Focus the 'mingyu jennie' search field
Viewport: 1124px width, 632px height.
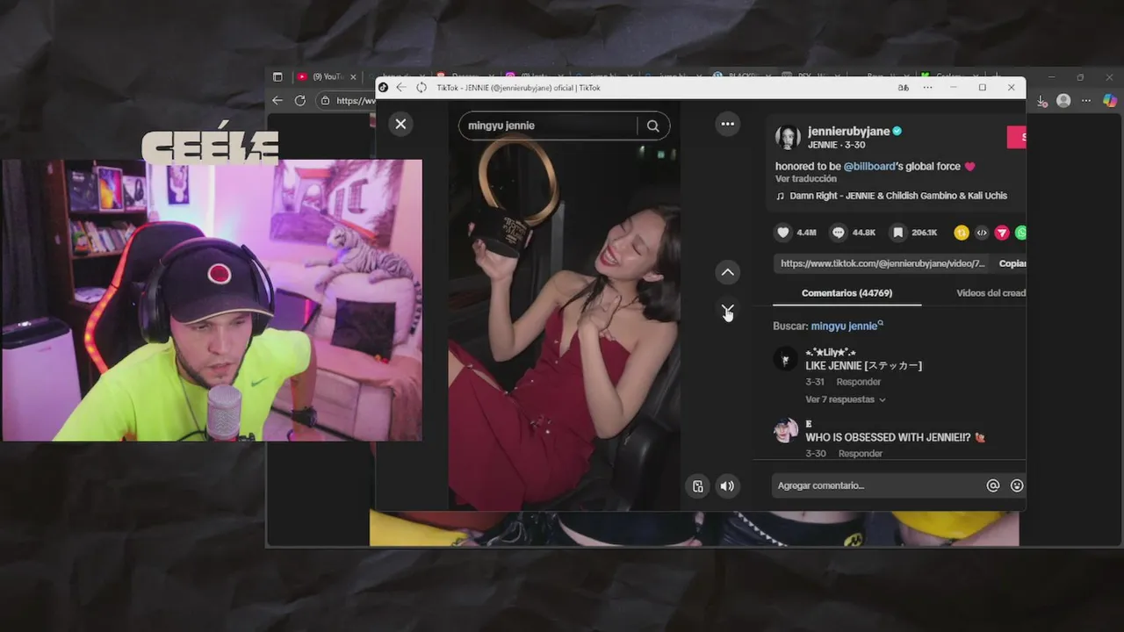pyautogui.click(x=549, y=126)
